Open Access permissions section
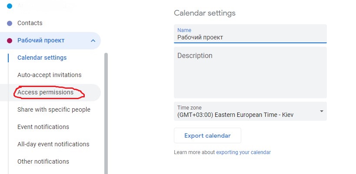Image resolution: width=356 pixels, height=174 pixels. pyautogui.click(x=45, y=92)
